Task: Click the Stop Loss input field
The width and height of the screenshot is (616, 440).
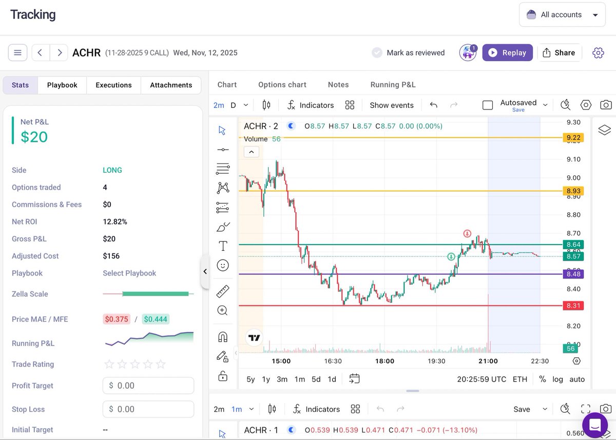Action: 148,409
